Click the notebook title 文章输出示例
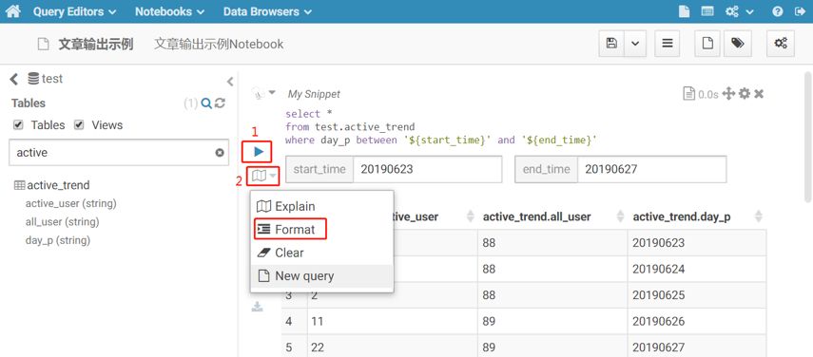 (x=95, y=44)
